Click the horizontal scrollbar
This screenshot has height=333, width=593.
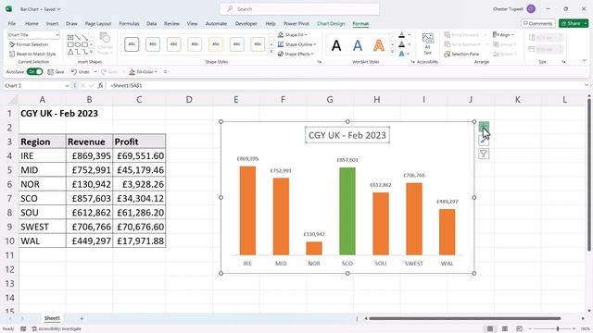(x=465, y=318)
